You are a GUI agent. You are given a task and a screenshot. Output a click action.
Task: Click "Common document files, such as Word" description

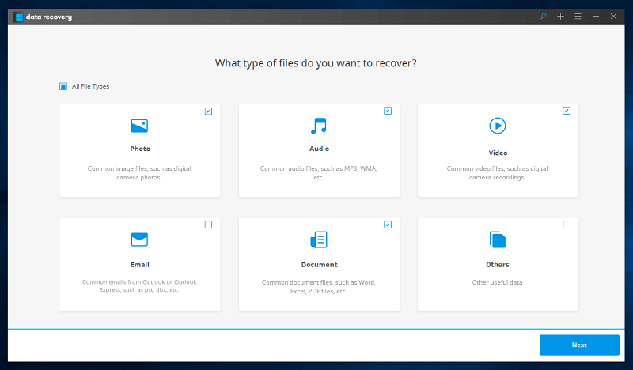click(319, 287)
